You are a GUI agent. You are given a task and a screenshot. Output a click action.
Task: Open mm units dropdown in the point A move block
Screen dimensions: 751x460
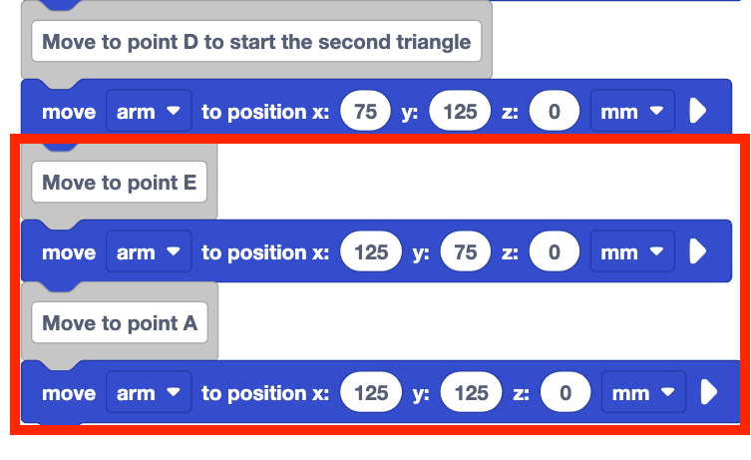coord(643,393)
